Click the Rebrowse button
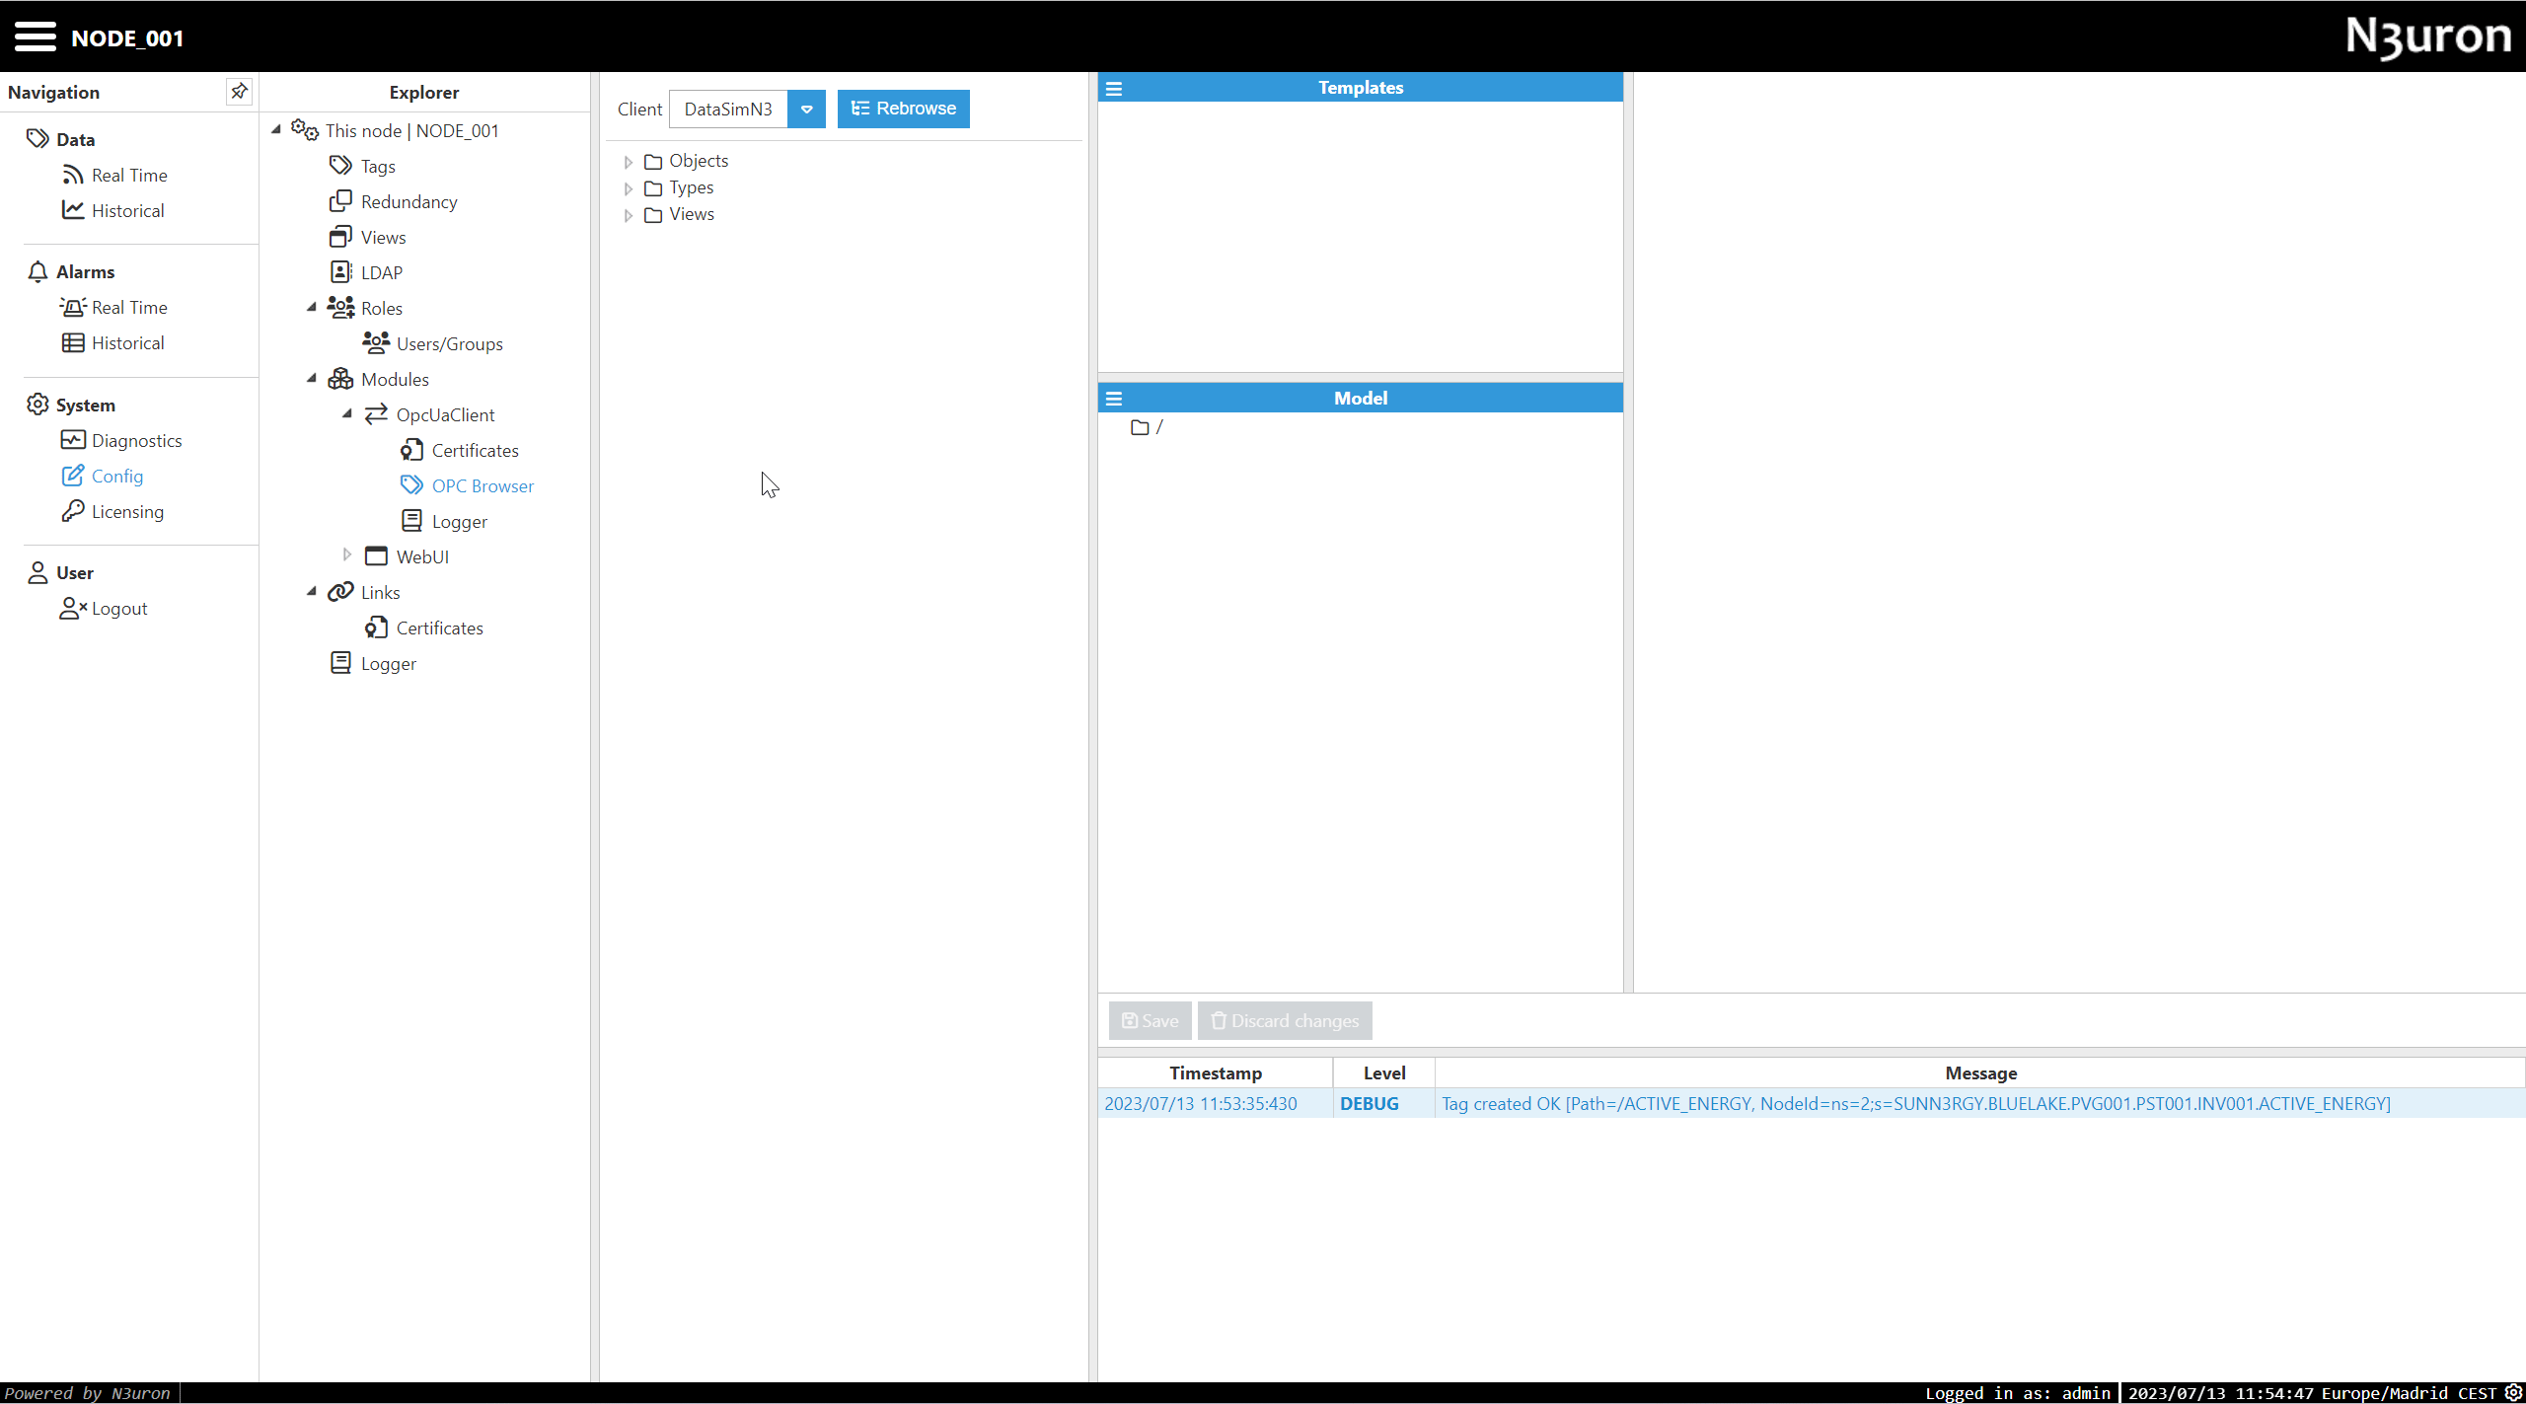2526x1404 pixels. pos(903,109)
